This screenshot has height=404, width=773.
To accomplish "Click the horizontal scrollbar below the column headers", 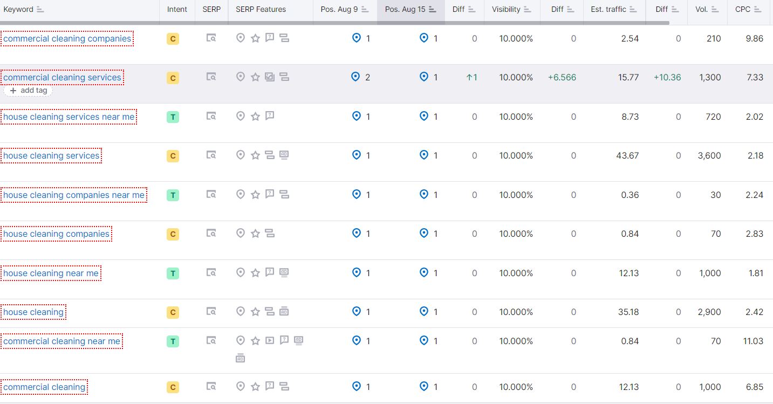I will pyautogui.click(x=334, y=23).
